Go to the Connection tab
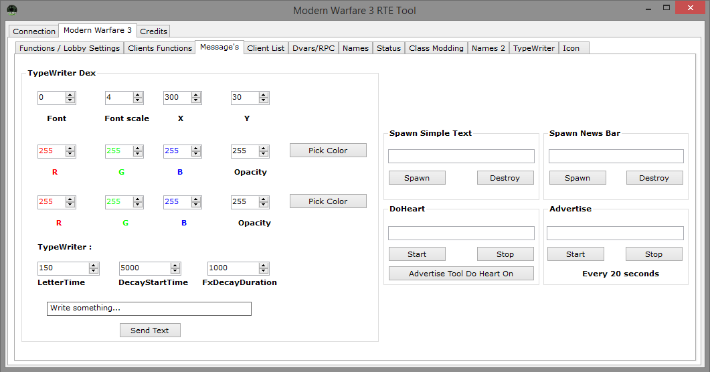Image resolution: width=710 pixels, height=372 pixels. [34, 31]
